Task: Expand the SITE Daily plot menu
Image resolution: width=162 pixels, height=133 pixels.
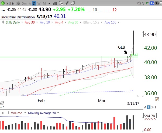Action: pyautogui.click(x=22, y=22)
